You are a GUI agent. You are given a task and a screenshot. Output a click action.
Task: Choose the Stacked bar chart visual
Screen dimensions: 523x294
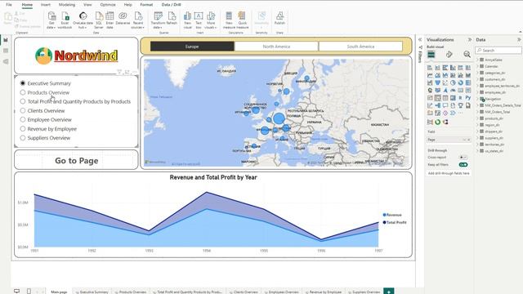430,68
